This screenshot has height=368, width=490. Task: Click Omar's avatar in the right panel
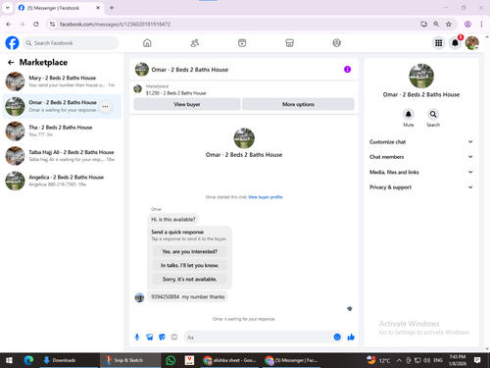pyautogui.click(x=421, y=76)
